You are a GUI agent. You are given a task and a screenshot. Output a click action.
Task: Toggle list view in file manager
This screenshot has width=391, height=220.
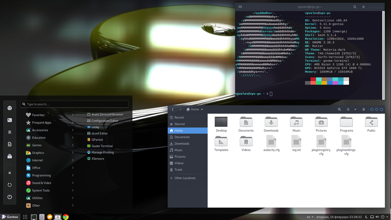click(x=348, y=109)
